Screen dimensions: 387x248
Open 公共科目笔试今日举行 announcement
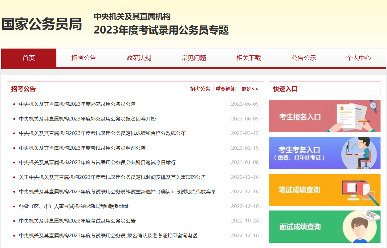[x=97, y=162]
